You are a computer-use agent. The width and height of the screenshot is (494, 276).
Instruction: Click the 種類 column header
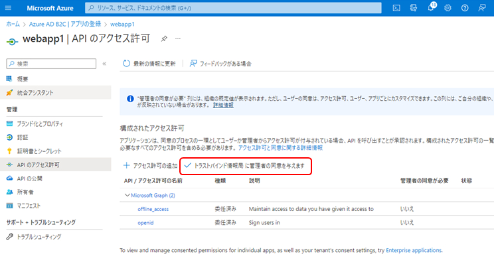[x=220, y=180]
